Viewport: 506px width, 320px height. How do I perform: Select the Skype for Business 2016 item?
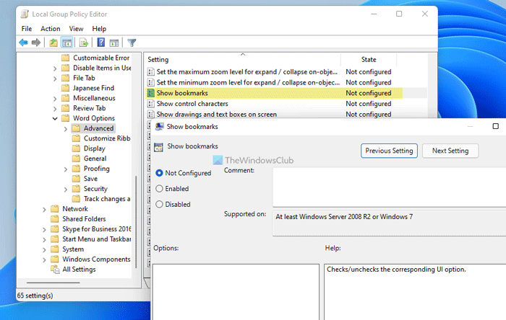pos(96,229)
